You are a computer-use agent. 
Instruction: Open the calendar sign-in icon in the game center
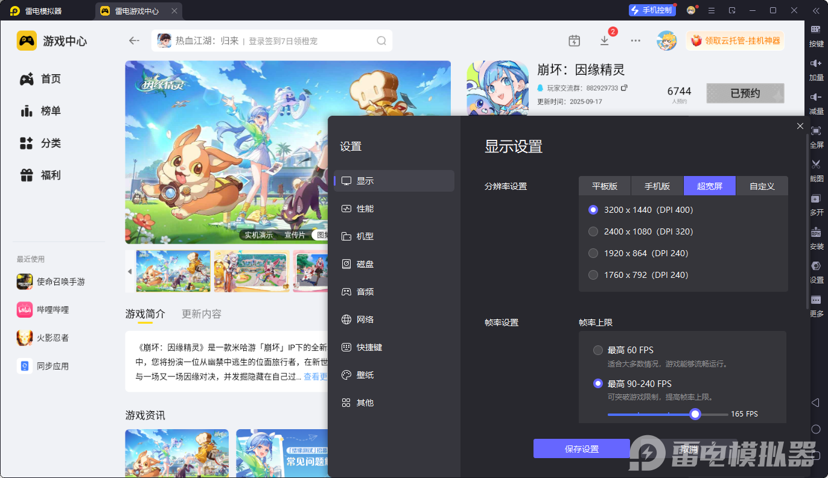click(x=574, y=40)
